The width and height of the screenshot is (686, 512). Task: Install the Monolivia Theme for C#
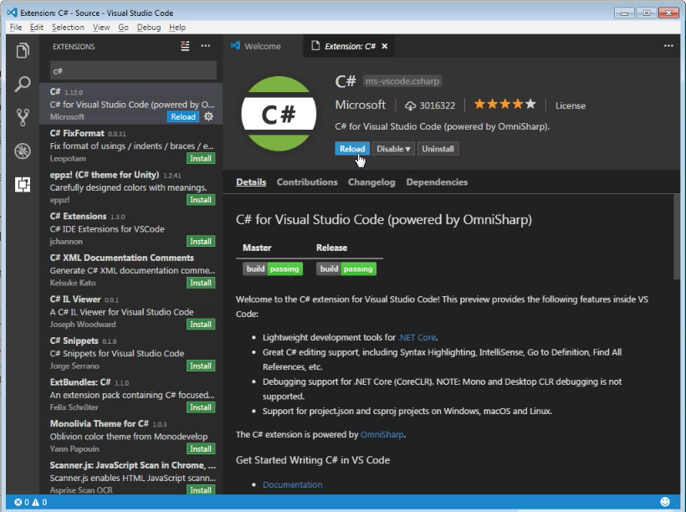tap(201, 449)
